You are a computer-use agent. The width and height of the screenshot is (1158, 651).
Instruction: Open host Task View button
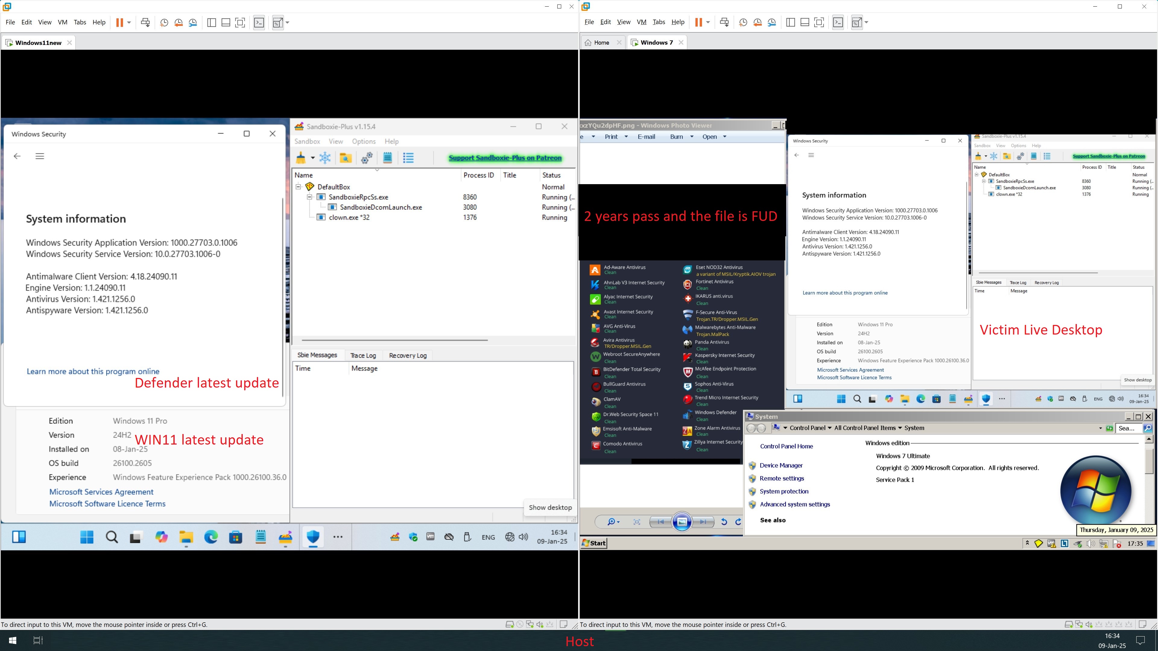click(x=38, y=640)
